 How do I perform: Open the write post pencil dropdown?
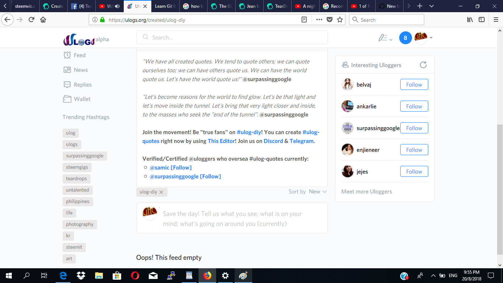(x=385, y=38)
